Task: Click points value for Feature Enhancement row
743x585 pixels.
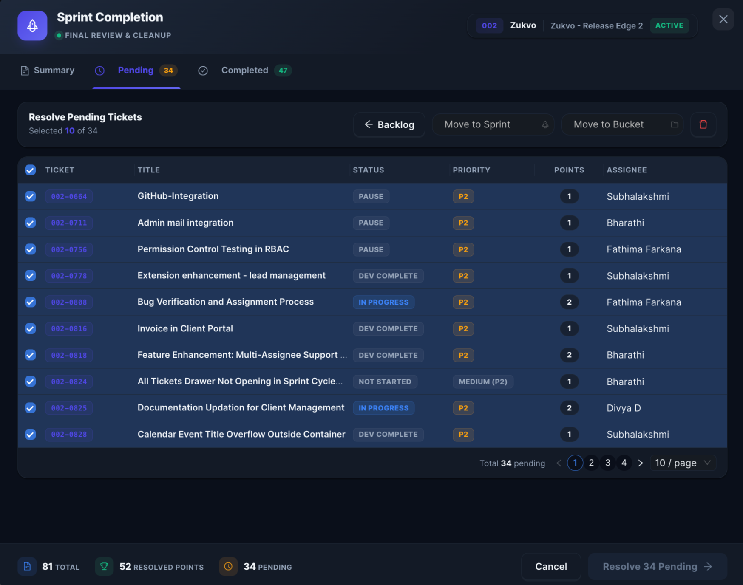Action: (569, 355)
